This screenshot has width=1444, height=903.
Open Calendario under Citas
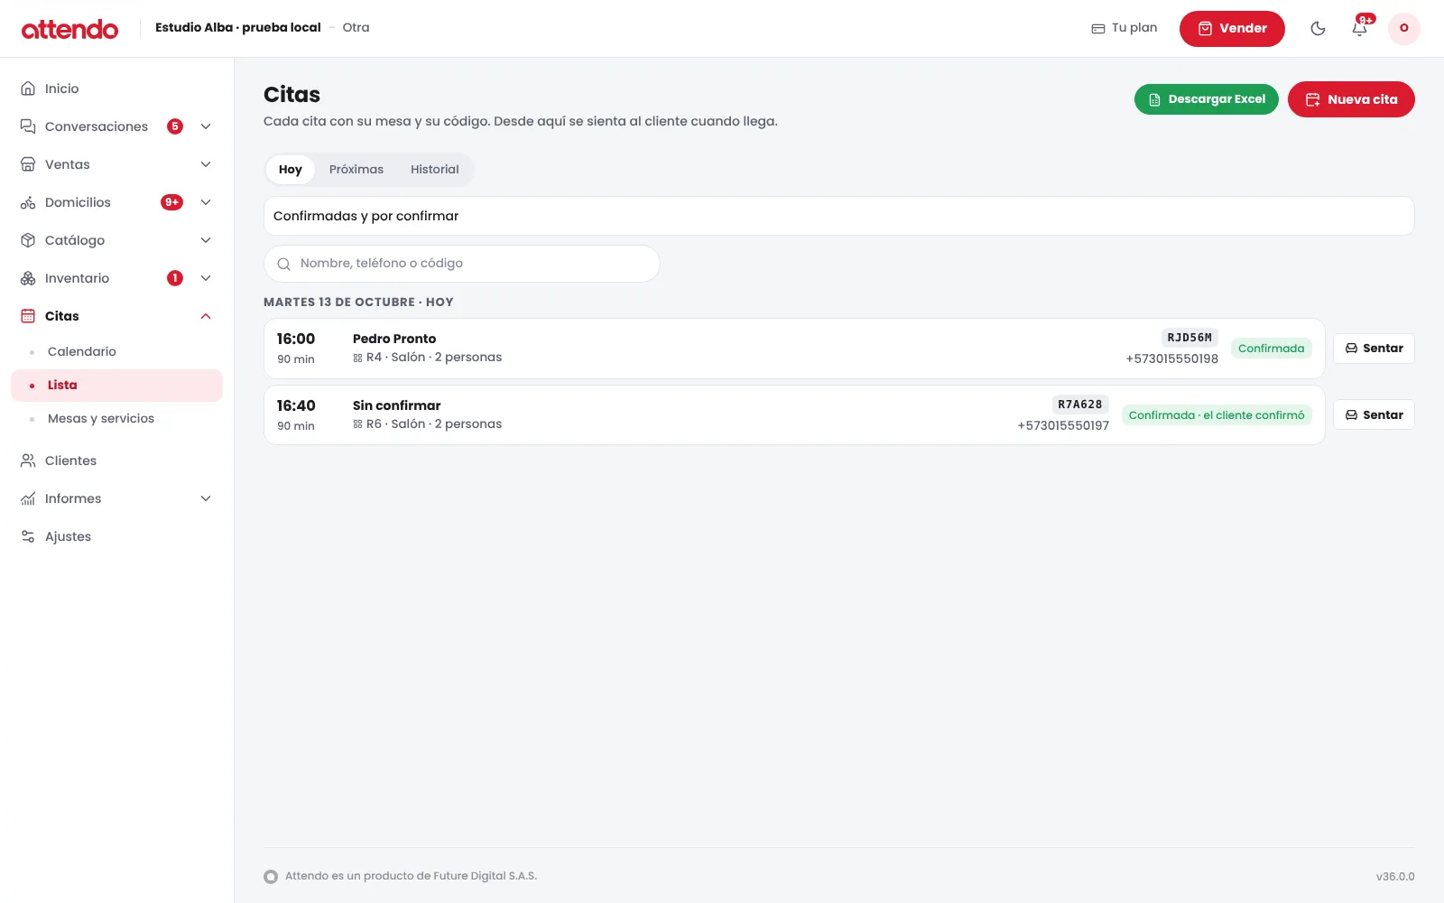(82, 351)
